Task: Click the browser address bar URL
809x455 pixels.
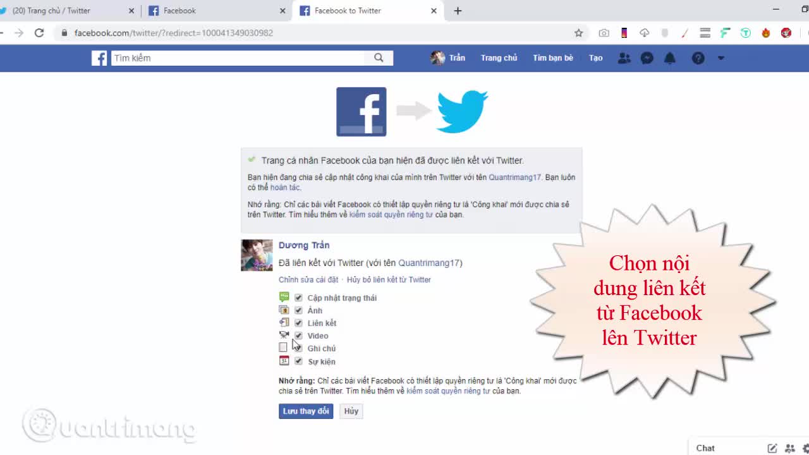Action: (174, 33)
